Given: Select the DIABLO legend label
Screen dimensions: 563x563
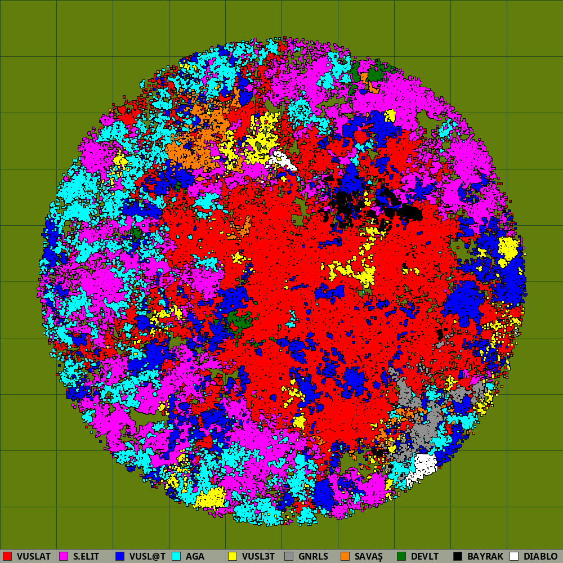Looking at the screenshot, I should tap(540, 557).
